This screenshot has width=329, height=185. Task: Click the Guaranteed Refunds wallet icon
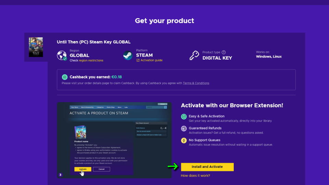pos(184,128)
